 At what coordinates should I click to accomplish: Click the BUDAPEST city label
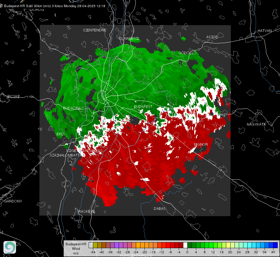pos(143,107)
